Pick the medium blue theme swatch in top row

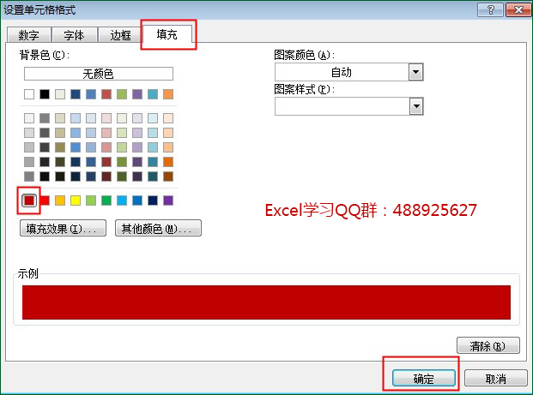91,94
